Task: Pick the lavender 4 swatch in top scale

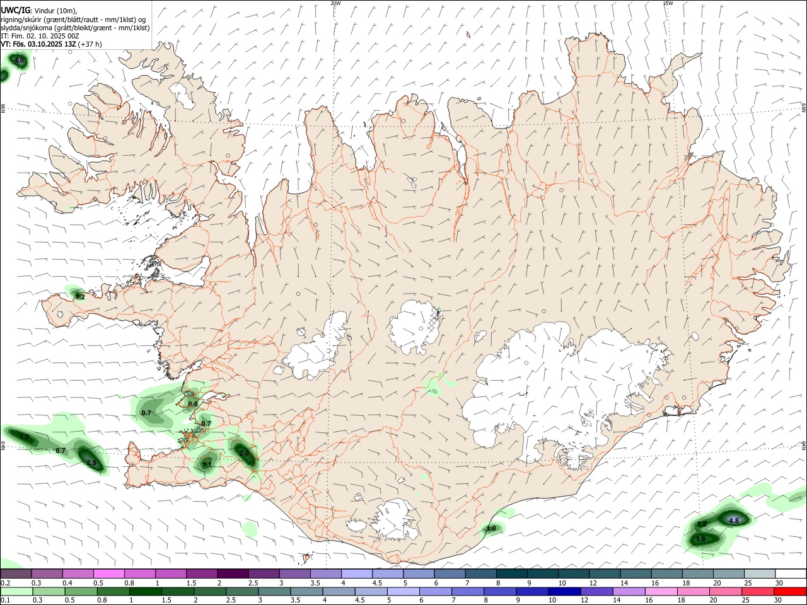Action: [356, 574]
